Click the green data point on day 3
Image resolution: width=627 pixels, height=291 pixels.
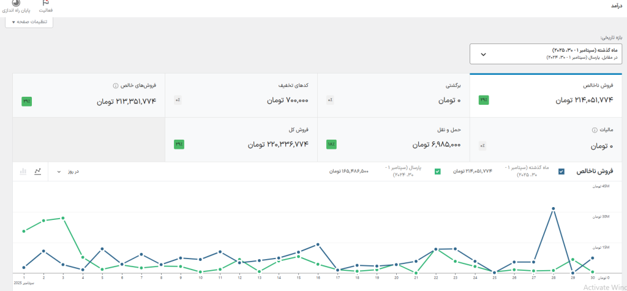[x=63, y=217]
